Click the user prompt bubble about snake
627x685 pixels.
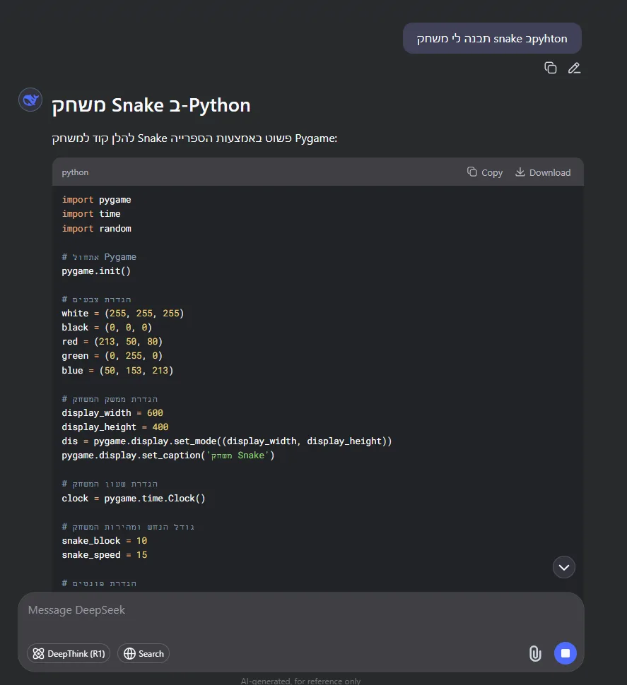(x=492, y=38)
